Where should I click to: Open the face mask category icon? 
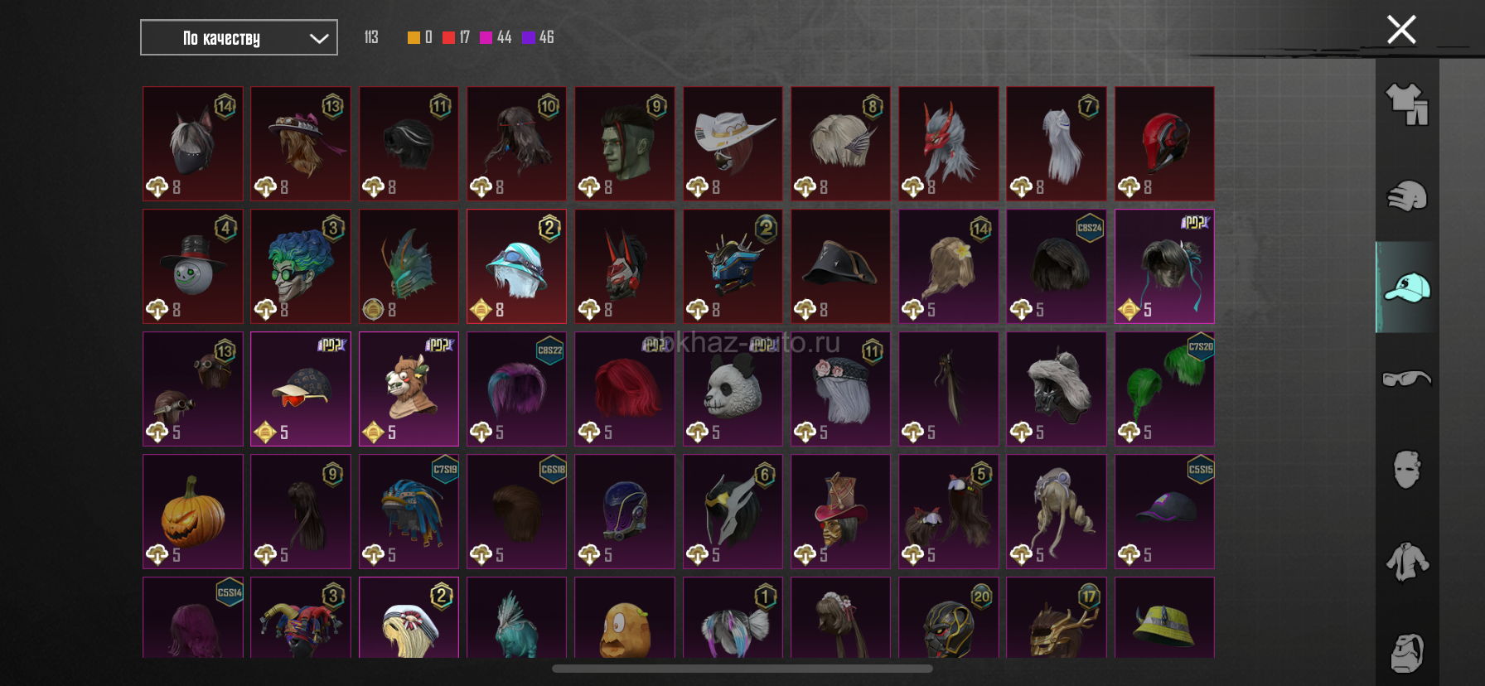1407,470
